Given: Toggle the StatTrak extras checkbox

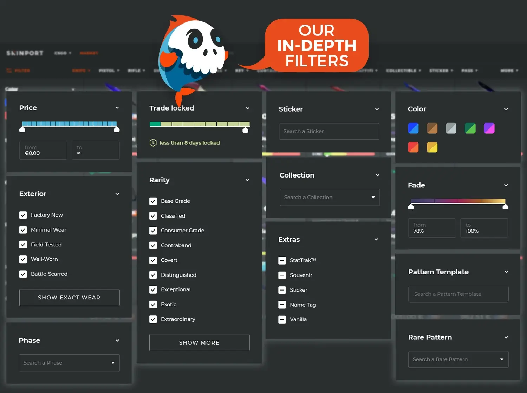Looking at the screenshot, I should pos(282,260).
